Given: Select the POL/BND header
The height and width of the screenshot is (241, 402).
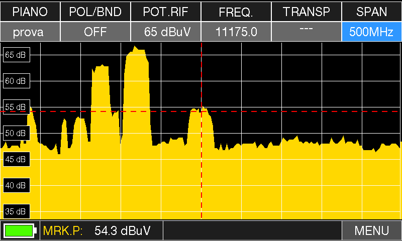Looking at the screenshot, I should (95, 12).
